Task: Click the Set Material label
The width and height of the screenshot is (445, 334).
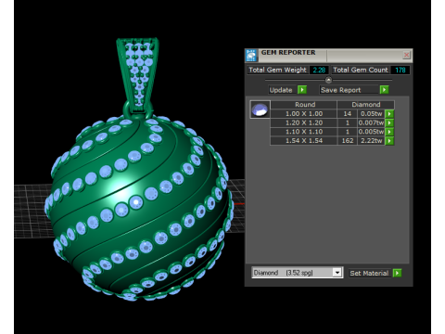Action: (369, 273)
